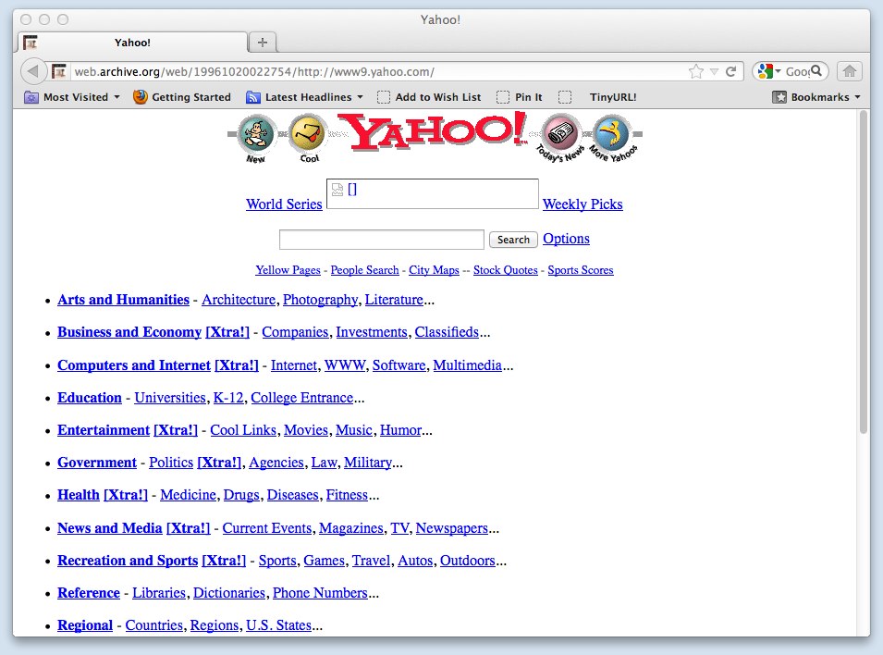Open the "World Series" link

coord(284,204)
